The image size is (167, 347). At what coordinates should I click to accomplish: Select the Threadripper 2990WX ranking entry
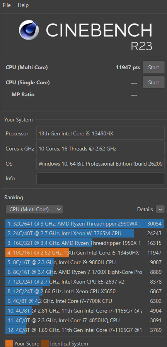click(85, 224)
